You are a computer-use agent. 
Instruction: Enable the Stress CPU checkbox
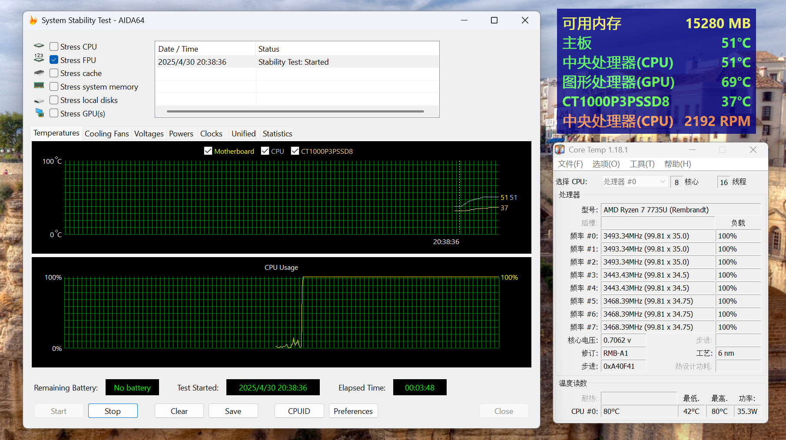pos(54,46)
